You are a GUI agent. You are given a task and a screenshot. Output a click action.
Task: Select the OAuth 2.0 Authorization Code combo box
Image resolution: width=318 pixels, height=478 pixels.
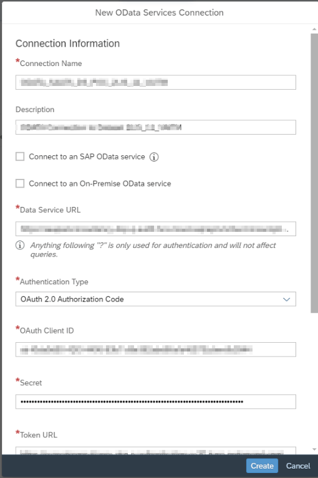[155, 299]
